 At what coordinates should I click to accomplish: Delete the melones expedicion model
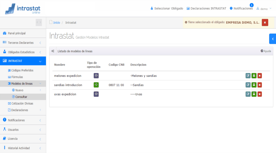coord(260,76)
